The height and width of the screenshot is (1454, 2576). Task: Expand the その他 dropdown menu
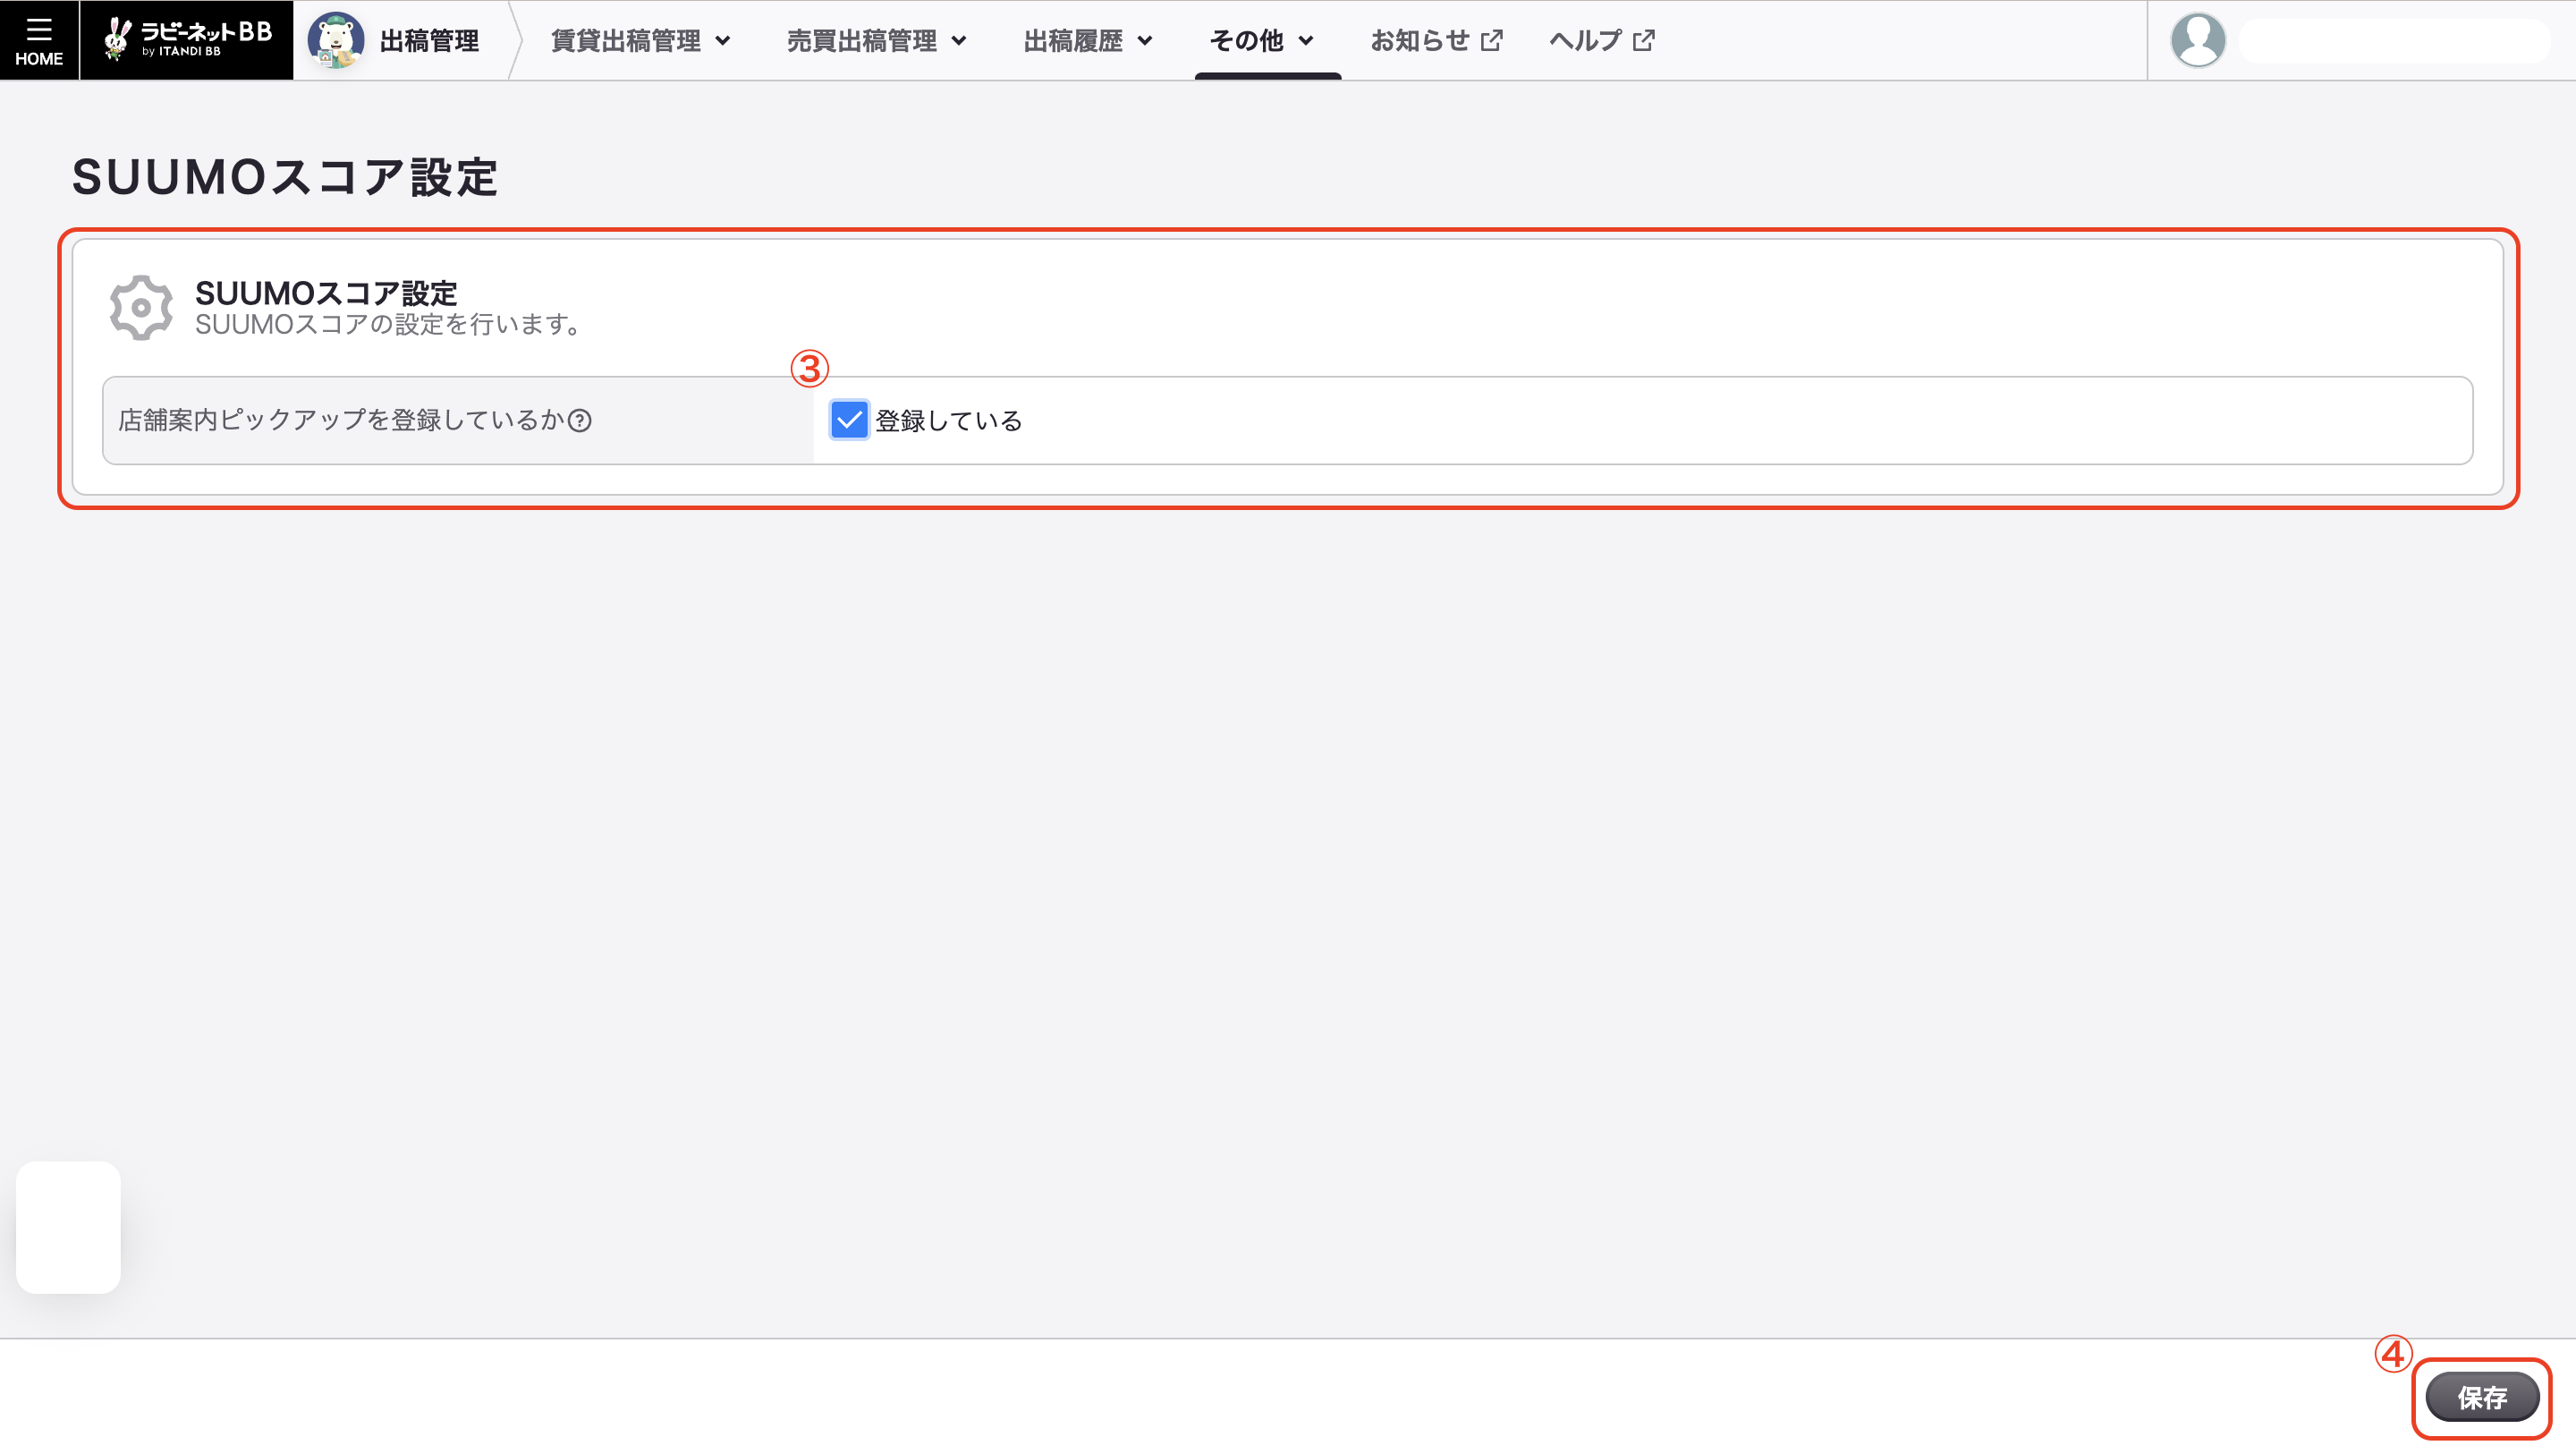tap(1262, 40)
